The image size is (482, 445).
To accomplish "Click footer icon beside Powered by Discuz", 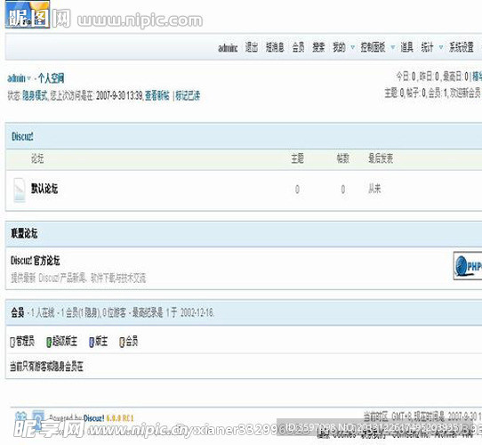I will click(38, 418).
